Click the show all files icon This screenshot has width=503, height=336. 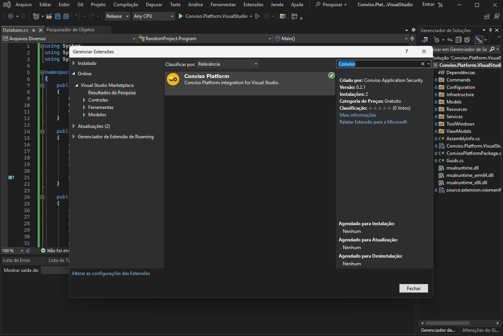pyautogui.click(x=467, y=40)
